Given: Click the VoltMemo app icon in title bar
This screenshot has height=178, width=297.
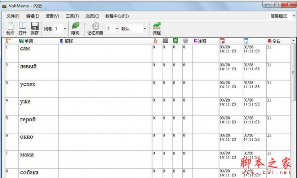Looking at the screenshot, I should click(4, 6).
